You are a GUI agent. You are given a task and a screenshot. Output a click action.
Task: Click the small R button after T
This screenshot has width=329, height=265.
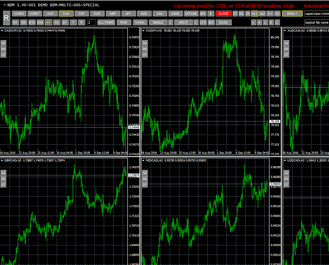tap(82, 23)
